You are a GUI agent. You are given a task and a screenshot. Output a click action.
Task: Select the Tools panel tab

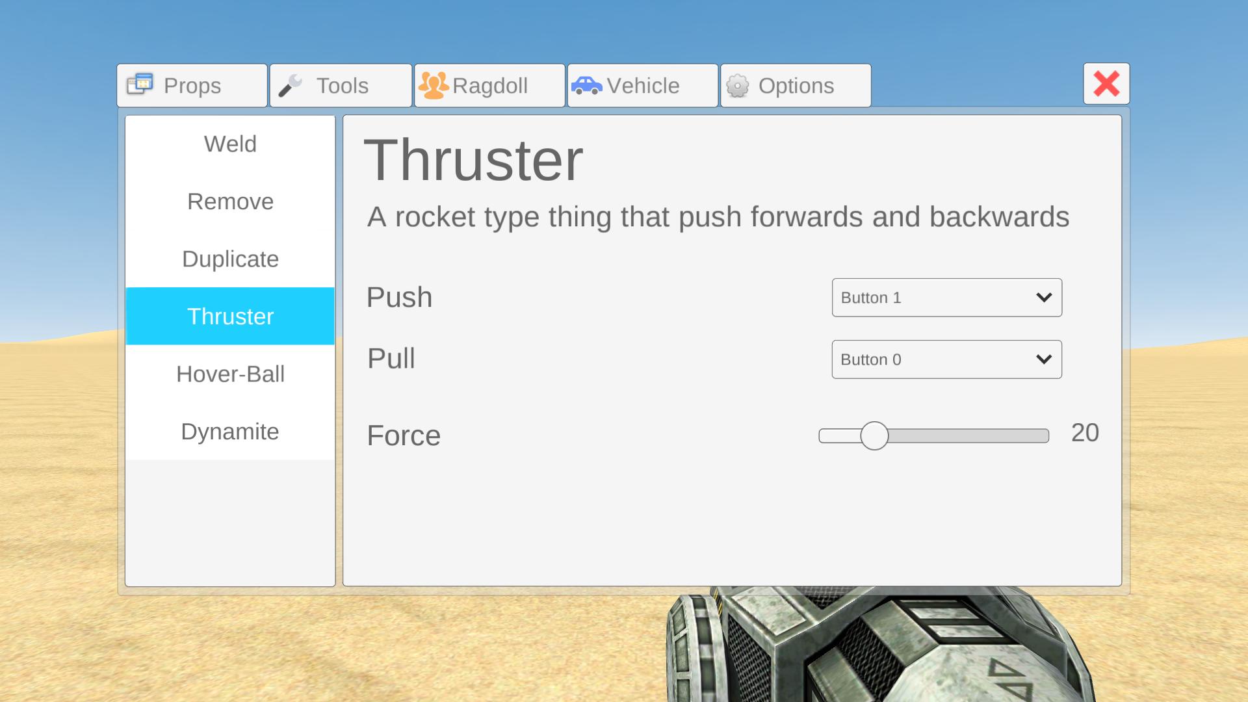tap(342, 86)
